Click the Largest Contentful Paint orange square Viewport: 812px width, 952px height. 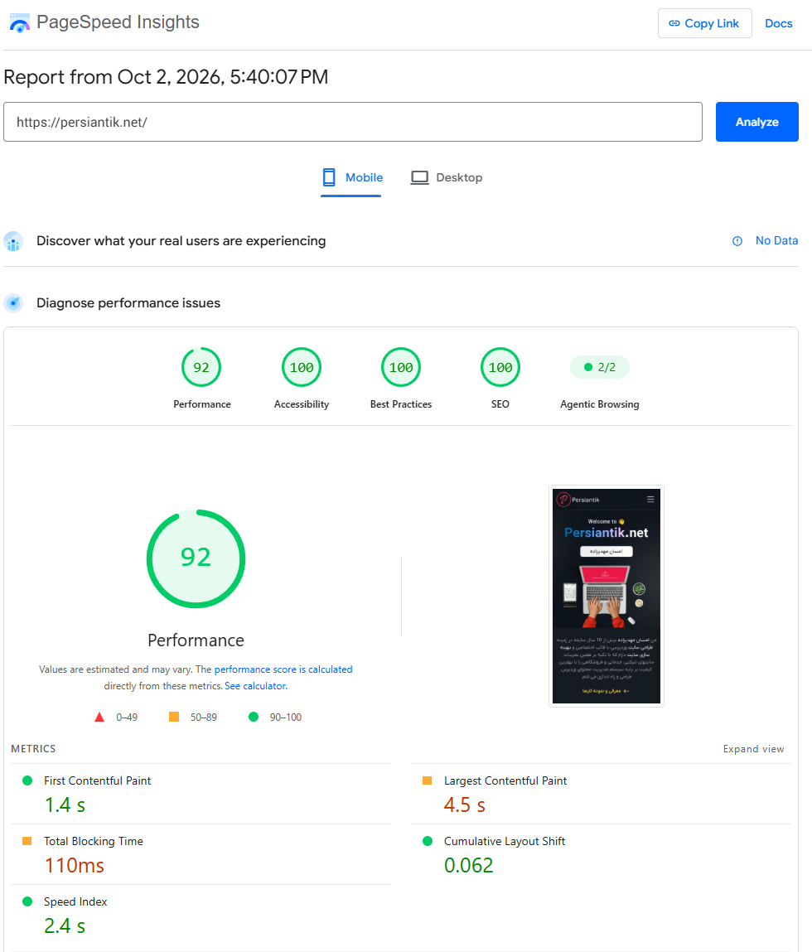(427, 780)
